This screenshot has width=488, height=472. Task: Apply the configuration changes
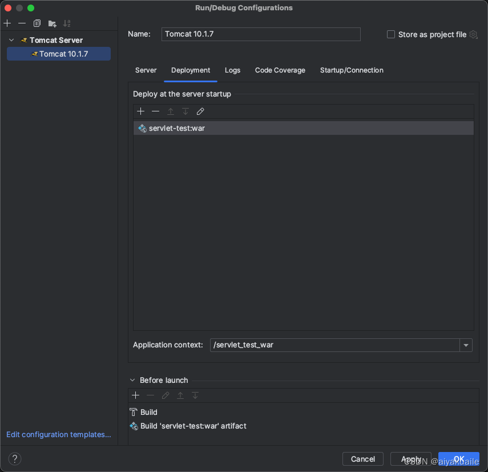click(411, 459)
